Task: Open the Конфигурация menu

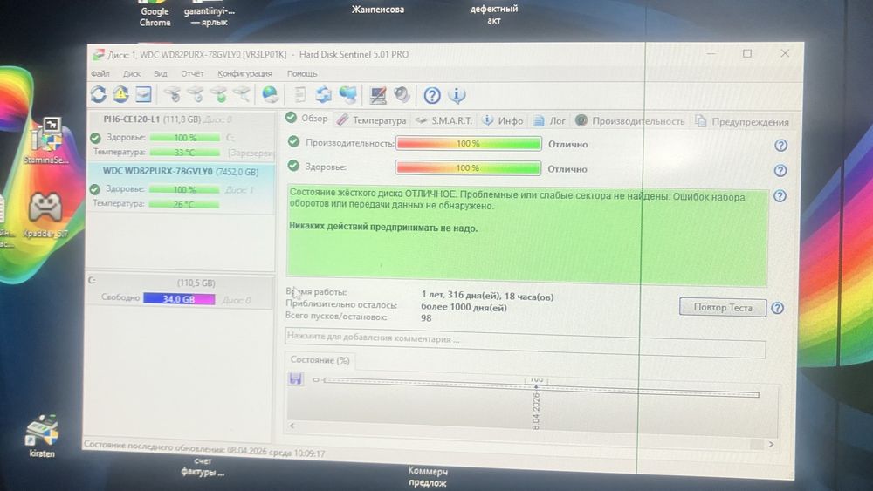Action: pyautogui.click(x=245, y=73)
